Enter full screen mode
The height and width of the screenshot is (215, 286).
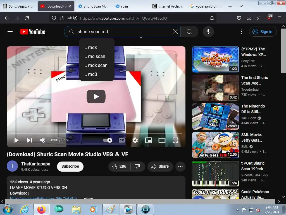click(175, 140)
